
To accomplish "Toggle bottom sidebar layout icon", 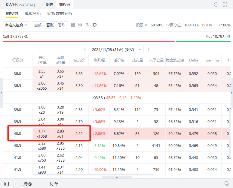I will pyautogui.click(x=7, y=184).
